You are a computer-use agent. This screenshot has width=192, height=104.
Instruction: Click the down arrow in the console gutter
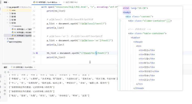(5, 80)
